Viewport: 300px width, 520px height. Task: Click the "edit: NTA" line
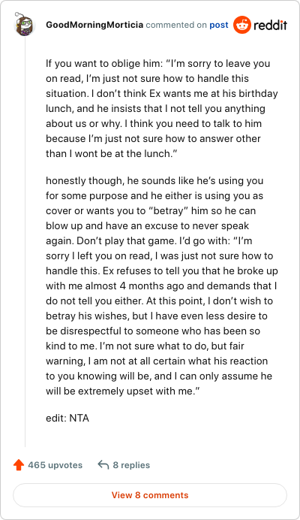tap(67, 418)
